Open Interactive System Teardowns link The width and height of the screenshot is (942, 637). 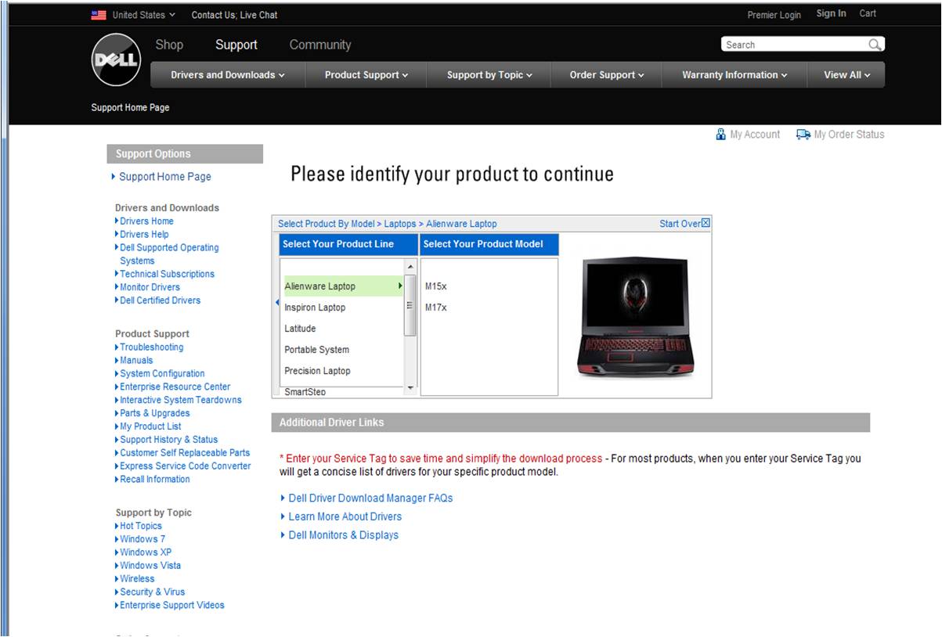[x=181, y=400]
